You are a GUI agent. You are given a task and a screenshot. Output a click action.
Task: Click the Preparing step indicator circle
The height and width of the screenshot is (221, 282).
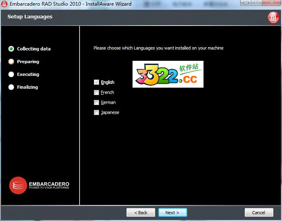(x=11, y=61)
